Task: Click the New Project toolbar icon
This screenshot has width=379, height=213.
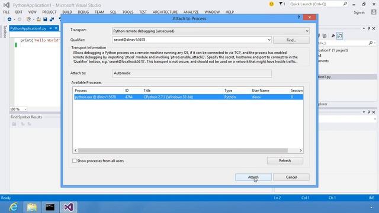Action: click(28, 20)
